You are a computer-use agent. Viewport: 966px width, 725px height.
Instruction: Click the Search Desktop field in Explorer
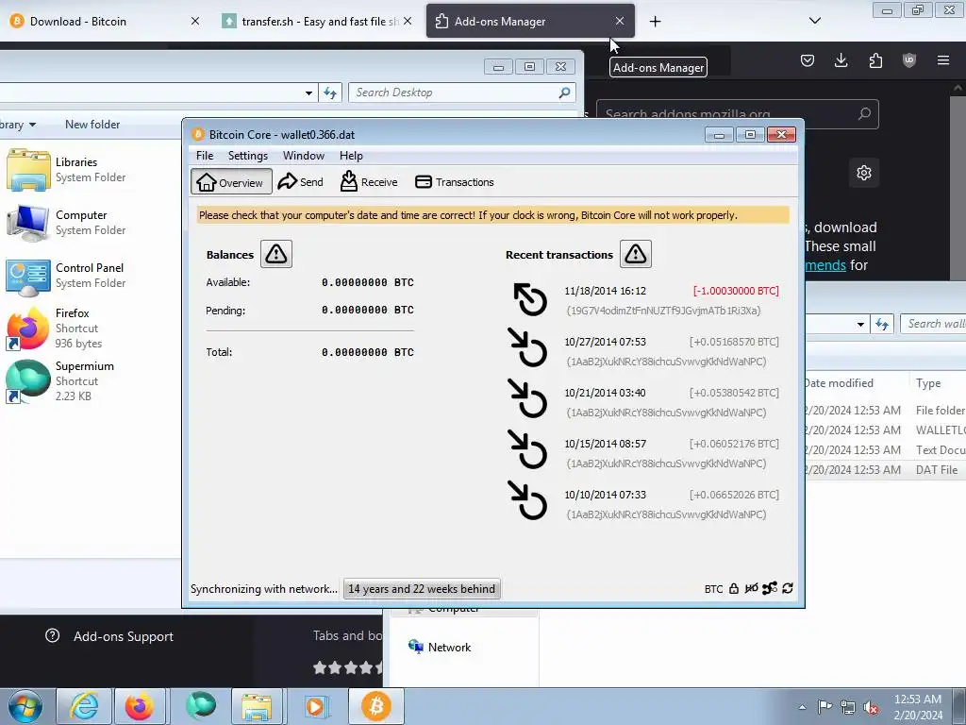pos(462,93)
